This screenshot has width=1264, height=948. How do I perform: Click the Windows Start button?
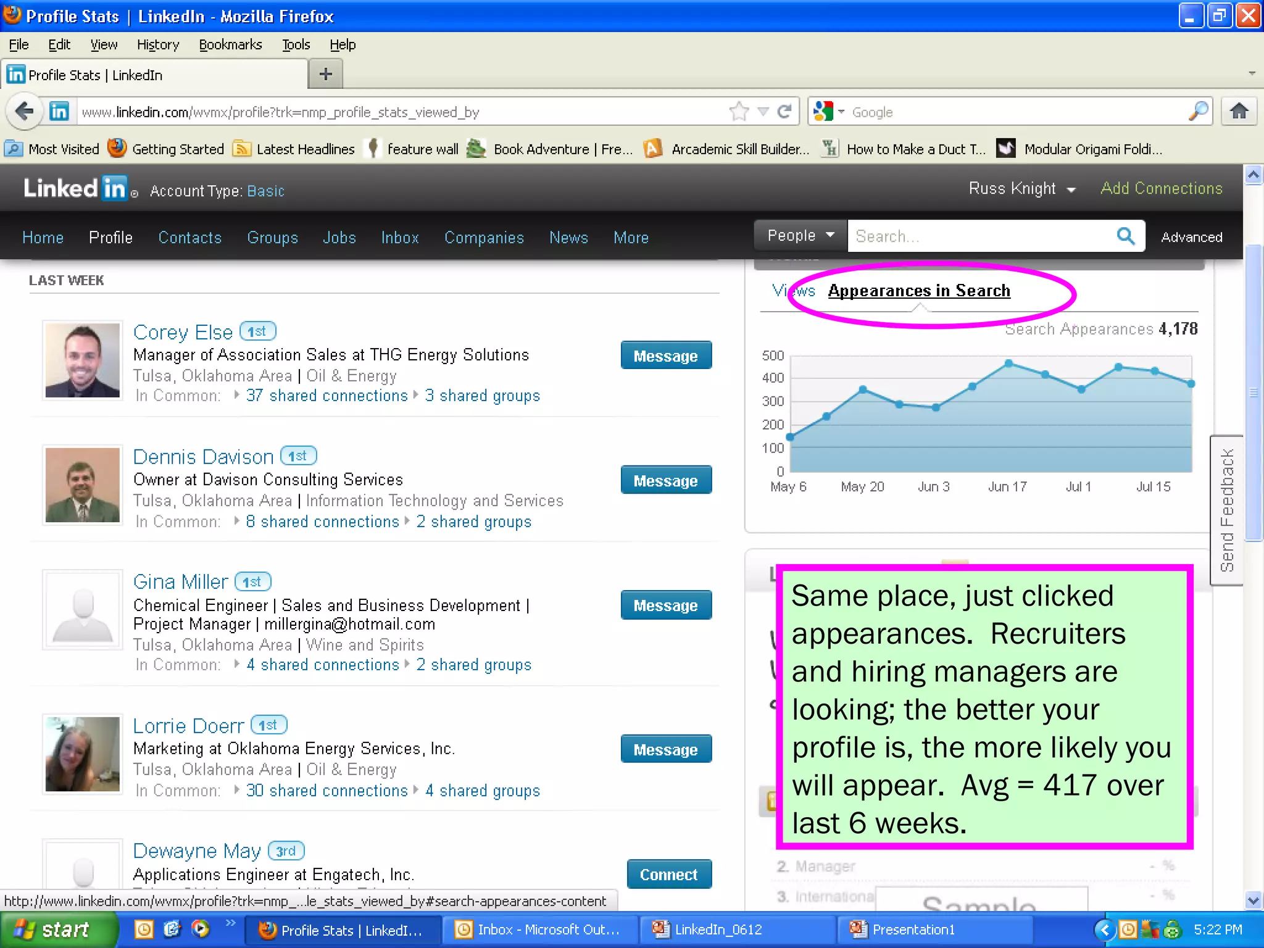pos(59,929)
